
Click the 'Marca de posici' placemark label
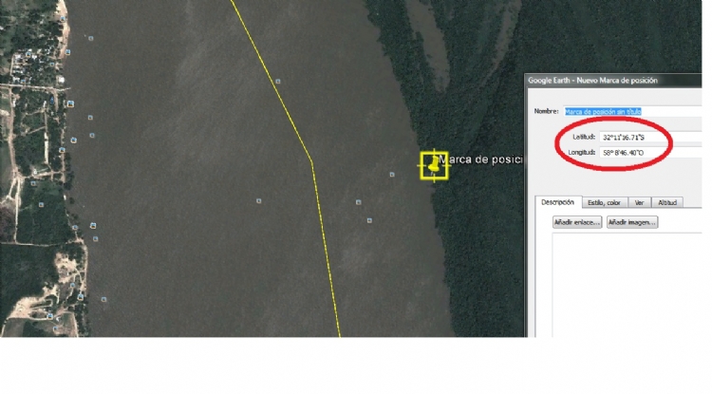click(481, 159)
